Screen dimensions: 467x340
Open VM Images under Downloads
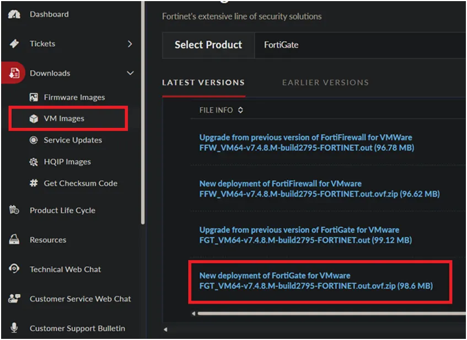coord(64,118)
